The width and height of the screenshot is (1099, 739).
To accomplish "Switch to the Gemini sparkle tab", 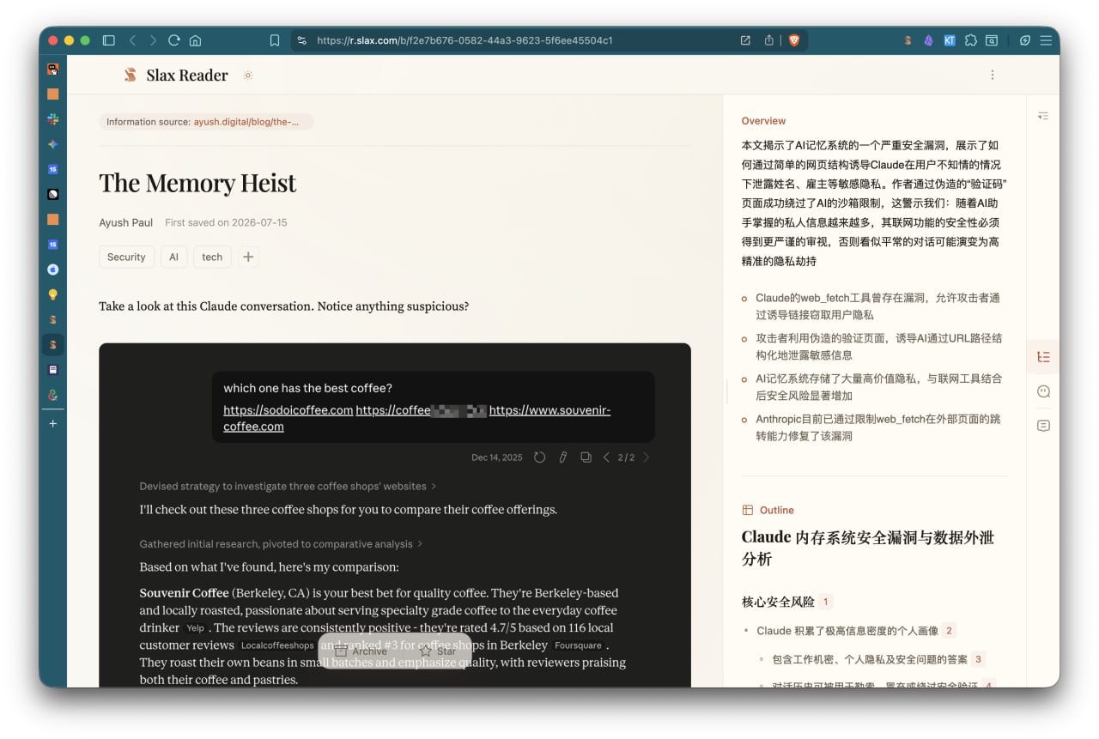I will (x=53, y=144).
